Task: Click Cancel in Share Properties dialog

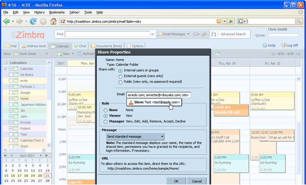Action: (197, 181)
